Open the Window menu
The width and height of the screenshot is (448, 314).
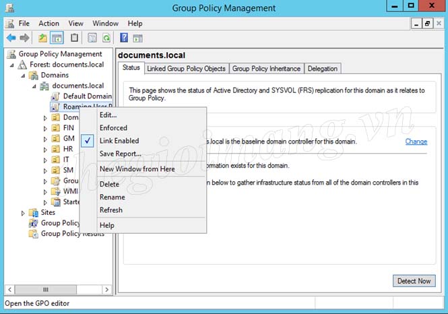[105, 24]
